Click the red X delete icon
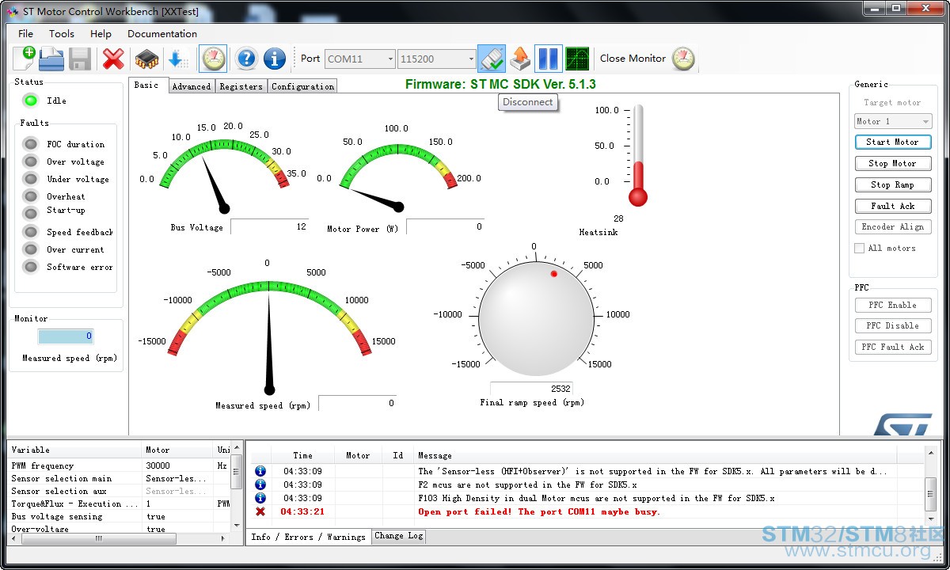This screenshot has width=950, height=570. coord(114,59)
